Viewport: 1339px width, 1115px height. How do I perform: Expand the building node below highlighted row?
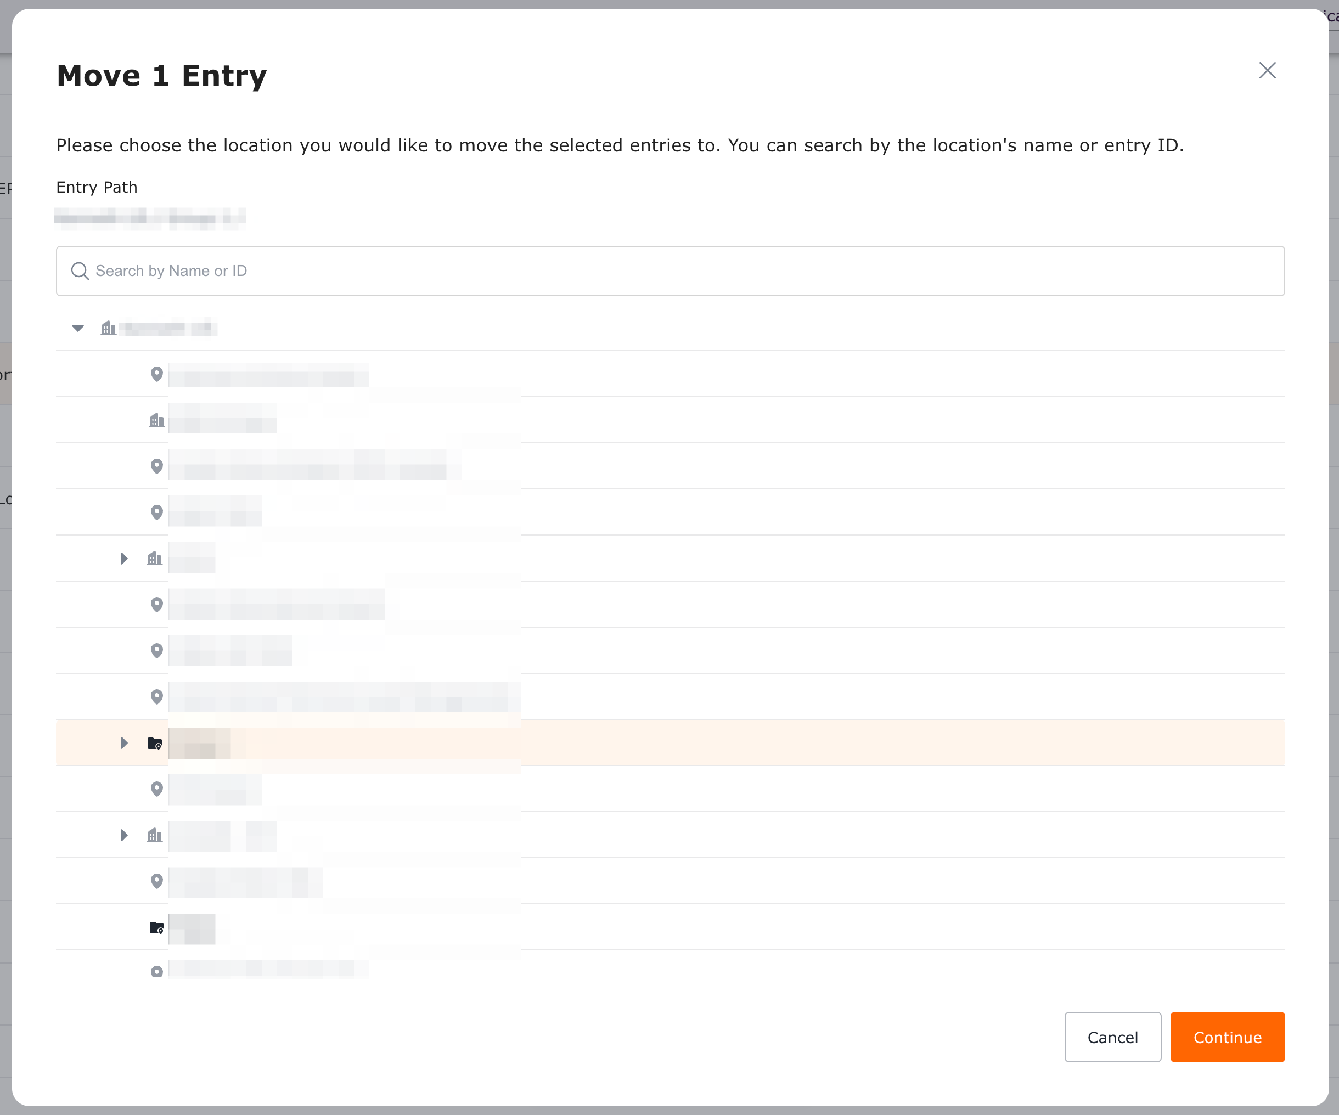[x=125, y=835]
